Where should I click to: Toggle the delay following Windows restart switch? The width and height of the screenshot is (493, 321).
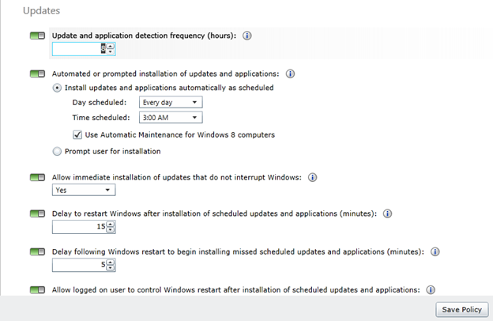tap(37, 251)
